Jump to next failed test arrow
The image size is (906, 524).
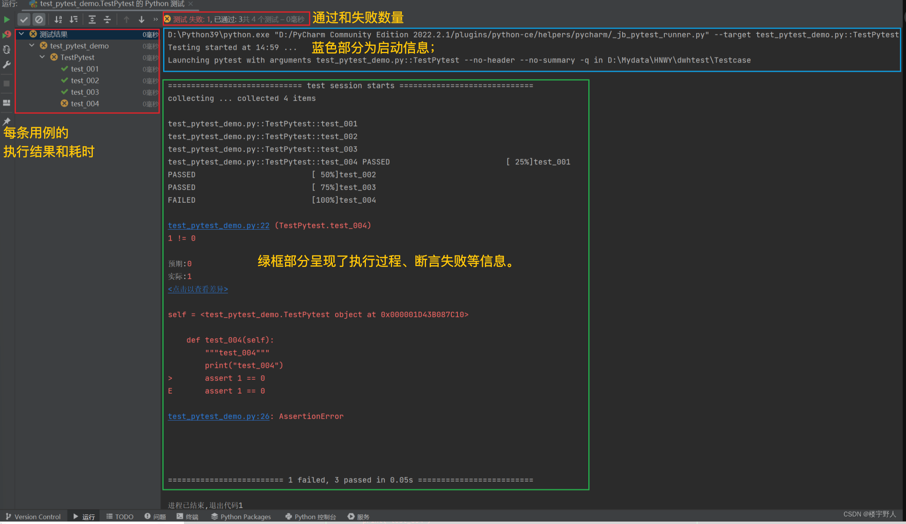click(141, 19)
